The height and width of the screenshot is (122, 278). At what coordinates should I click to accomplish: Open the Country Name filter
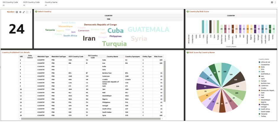[x=51, y=4]
